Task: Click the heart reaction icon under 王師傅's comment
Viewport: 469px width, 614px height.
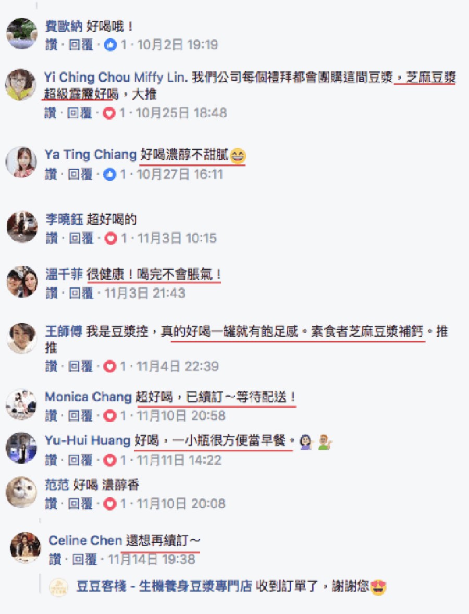Action: (x=109, y=366)
